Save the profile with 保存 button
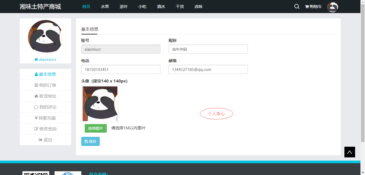This screenshot has width=365, height=175. [90, 141]
